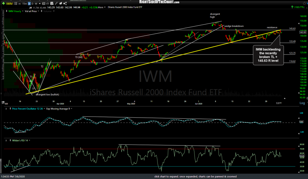Viewport: 308px width, 179px height.
Task: Click move arrows beside Price Percent Oscillator
Action: click(10, 109)
